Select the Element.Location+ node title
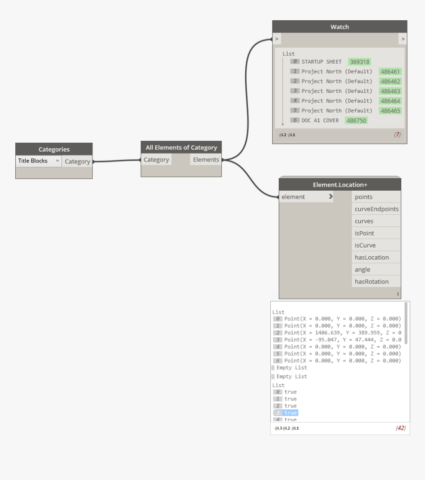The height and width of the screenshot is (480, 425). (x=340, y=185)
